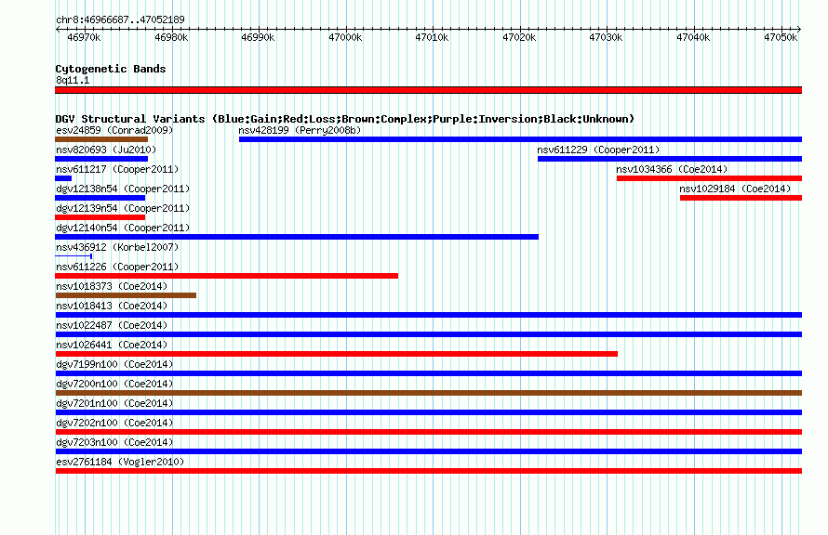
Task: Click the blue nsv428199 gain bar
Action: [x=520, y=139]
